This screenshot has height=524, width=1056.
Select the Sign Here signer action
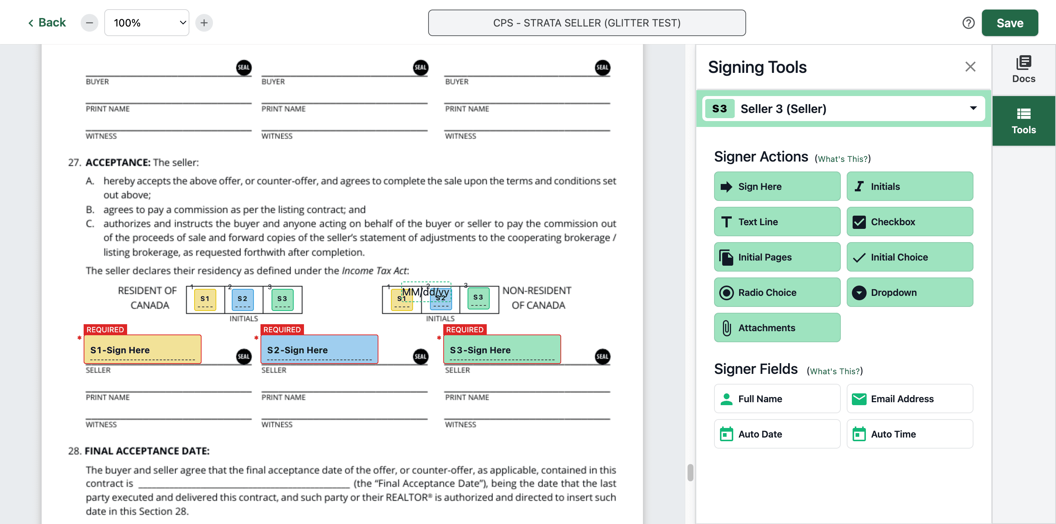(777, 186)
